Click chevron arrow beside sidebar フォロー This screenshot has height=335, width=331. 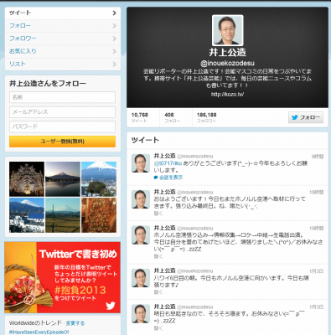coord(114,26)
